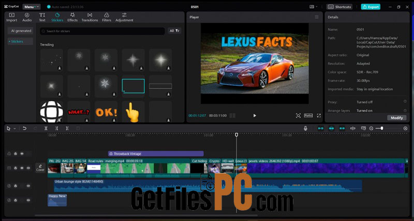Delete the clip portion right of playhead
414x221 pixels.
coord(67,129)
